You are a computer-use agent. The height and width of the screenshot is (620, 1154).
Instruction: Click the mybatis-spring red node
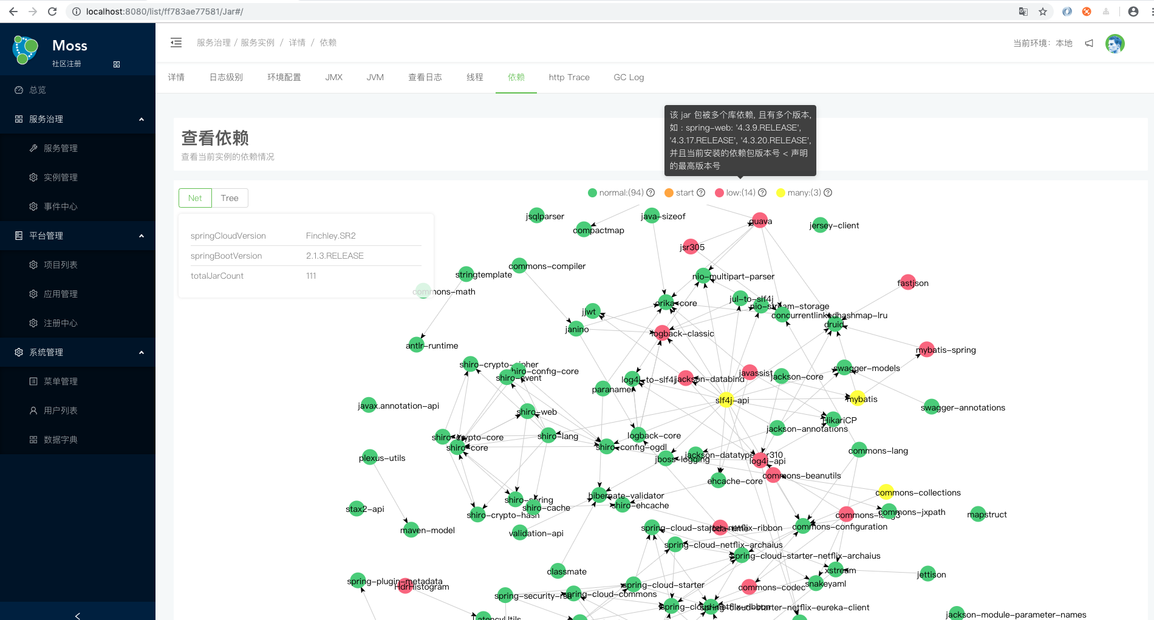click(926, 349)
